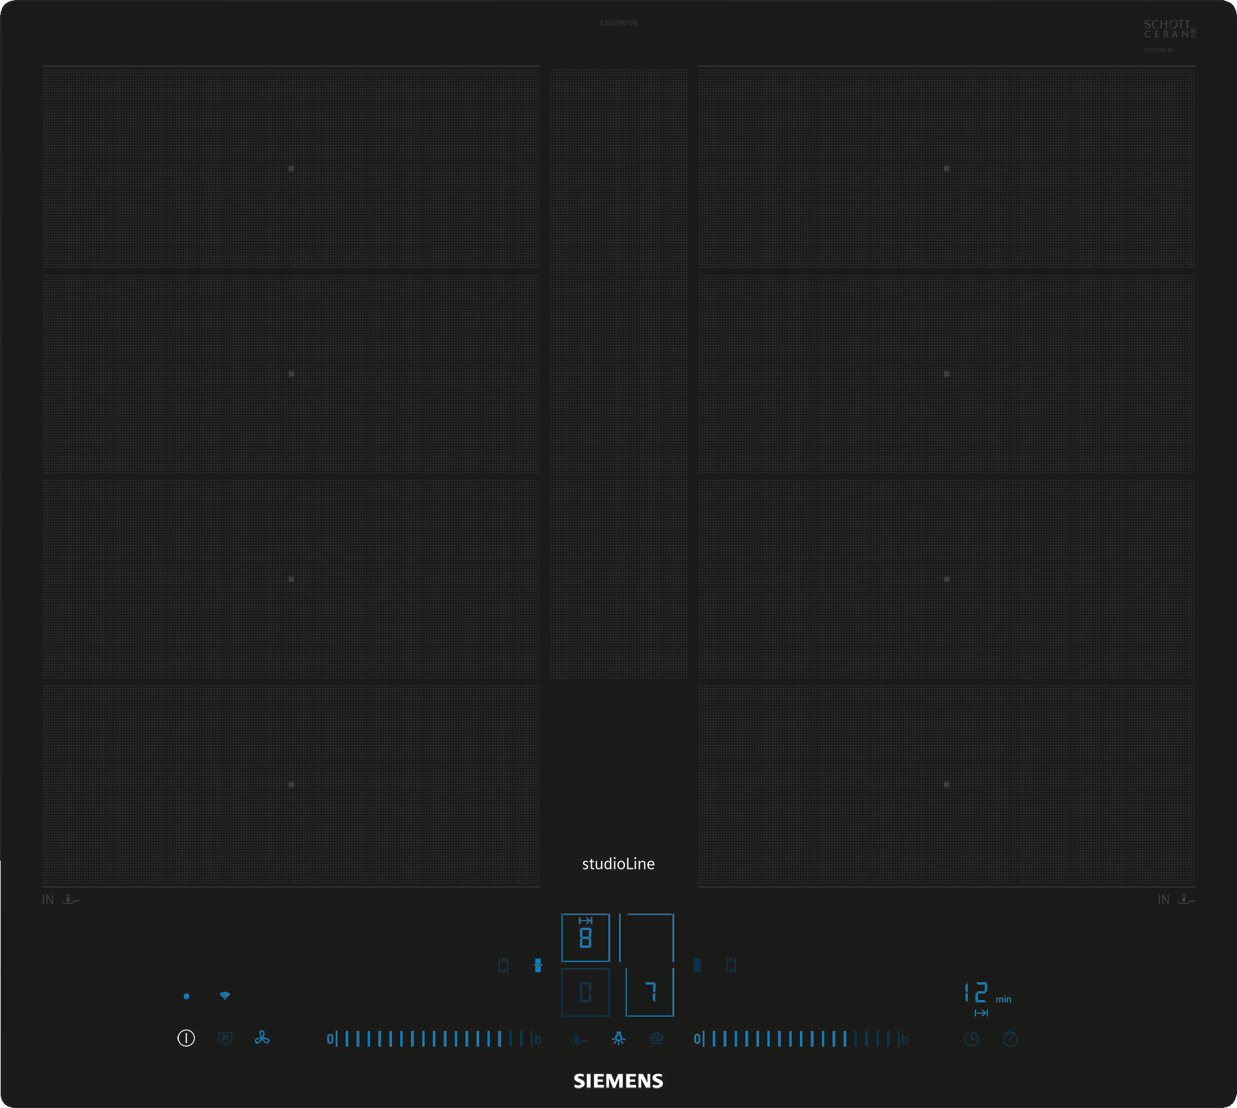Select the front right zone showing 7
This screenshot has width=1237, height=1108.
tap(649, 992)
